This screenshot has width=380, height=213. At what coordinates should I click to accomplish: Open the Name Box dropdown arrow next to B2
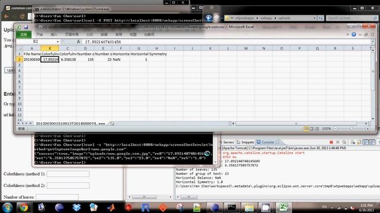(x=58, y=42)
